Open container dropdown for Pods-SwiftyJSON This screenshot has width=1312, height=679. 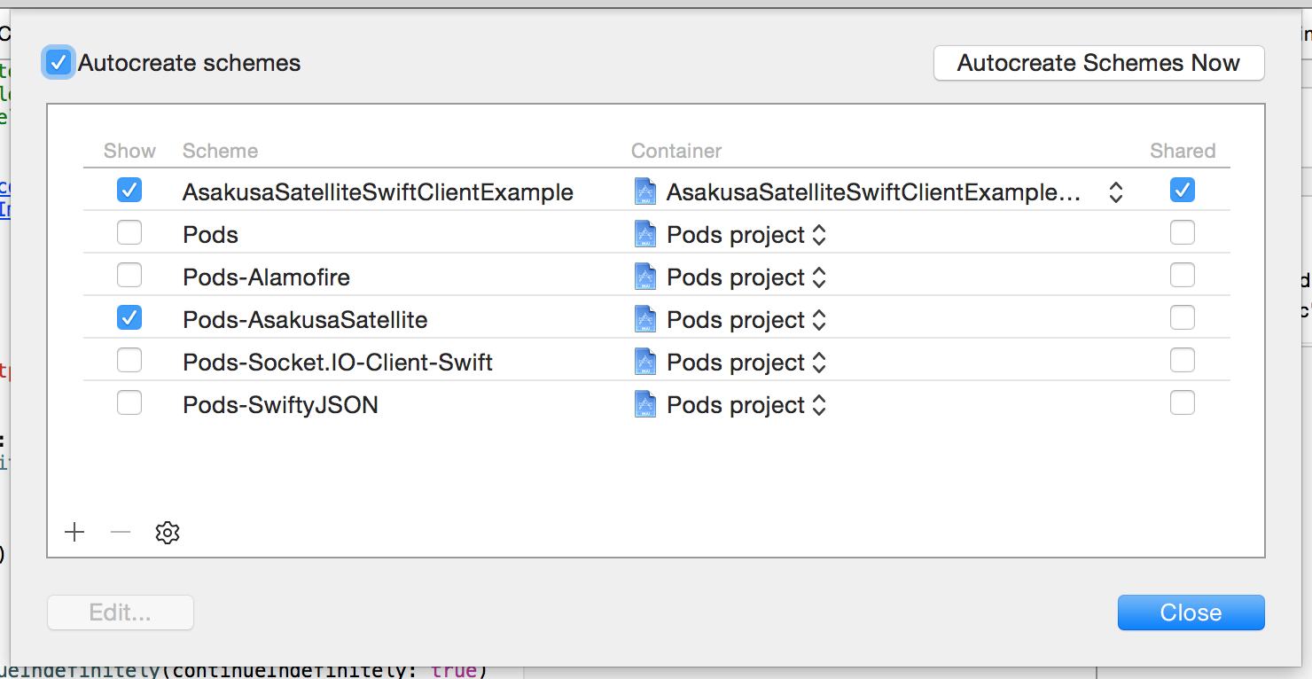pyautogui.click(x=820, y=405)
